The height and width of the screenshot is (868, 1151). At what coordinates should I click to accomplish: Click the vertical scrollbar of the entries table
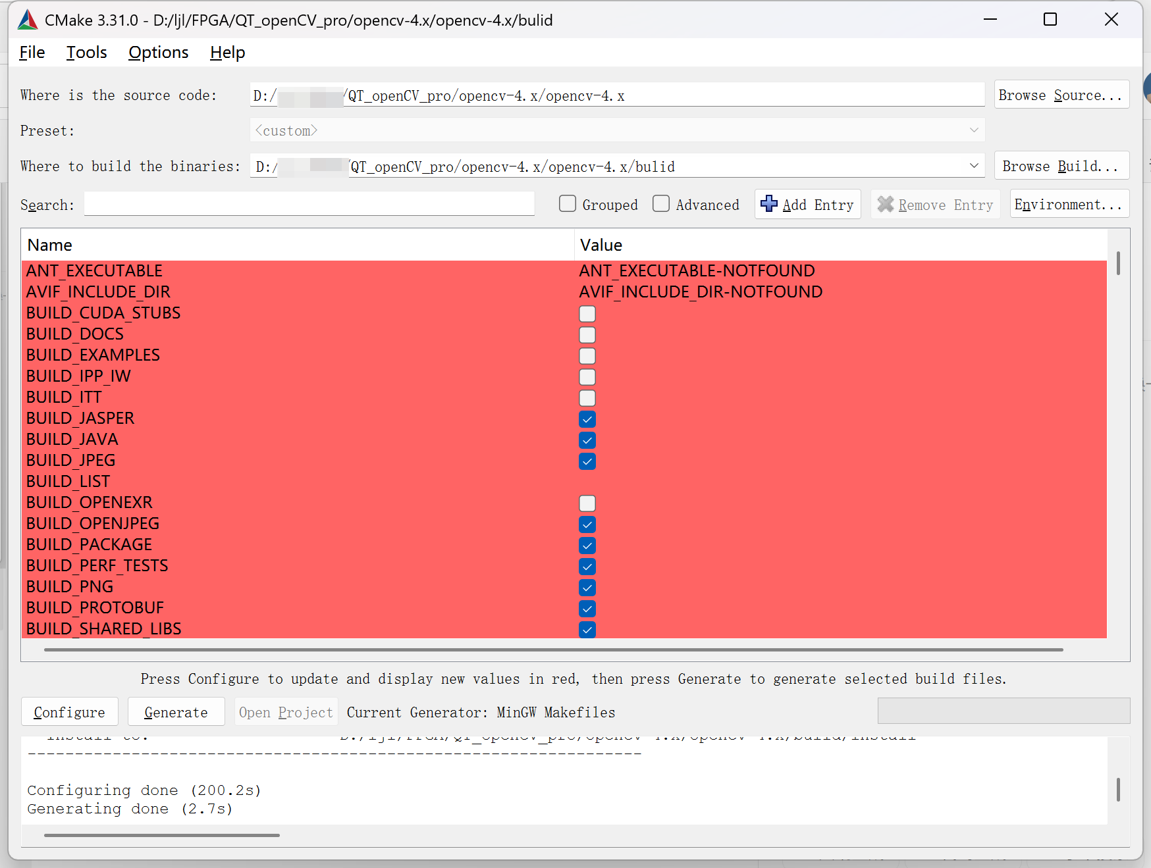pyautogui.click(x=1118, y=263)
